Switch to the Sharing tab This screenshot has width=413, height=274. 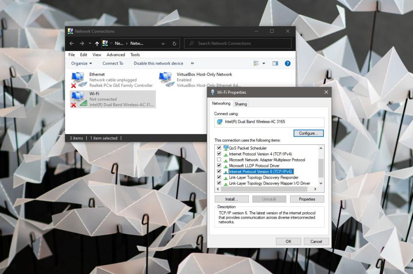tap(241, 104)
